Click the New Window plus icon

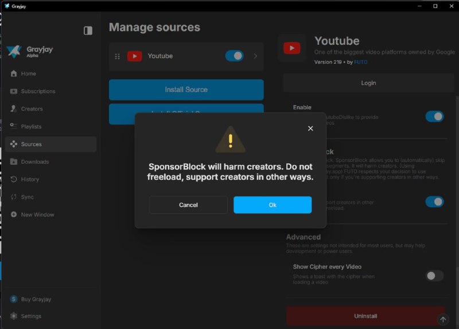(x=14, y=214)
